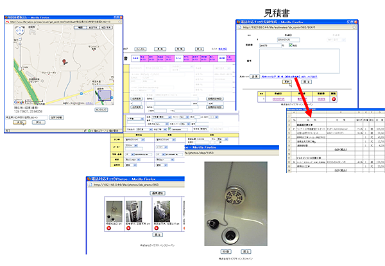Click the date field showing 2010-07-26
The image size is (385, 266).
(288, 40)
